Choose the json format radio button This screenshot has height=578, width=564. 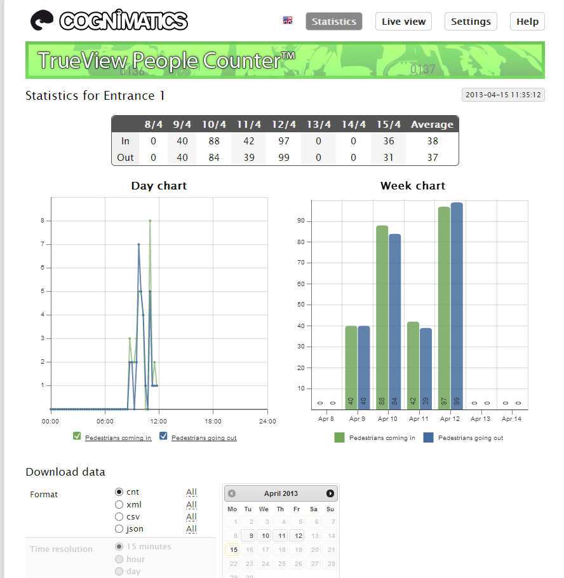[x=119, y=528]
